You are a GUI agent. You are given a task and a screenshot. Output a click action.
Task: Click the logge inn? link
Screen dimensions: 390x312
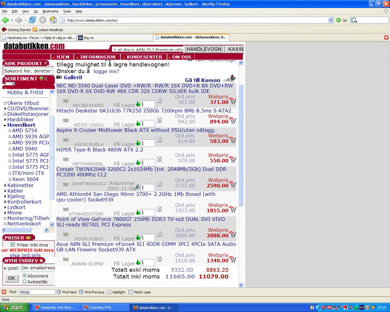106,71
